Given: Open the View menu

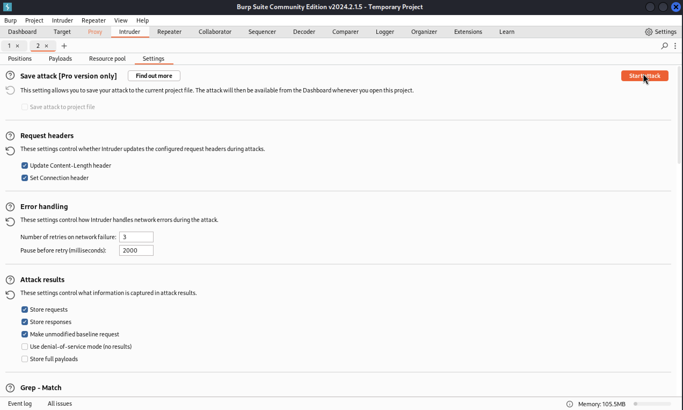Looking at the screenshot, I should coord(121,20).
